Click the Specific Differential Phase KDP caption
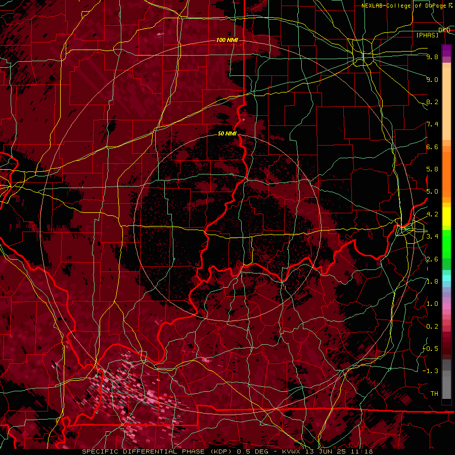 tap(227, 451)
